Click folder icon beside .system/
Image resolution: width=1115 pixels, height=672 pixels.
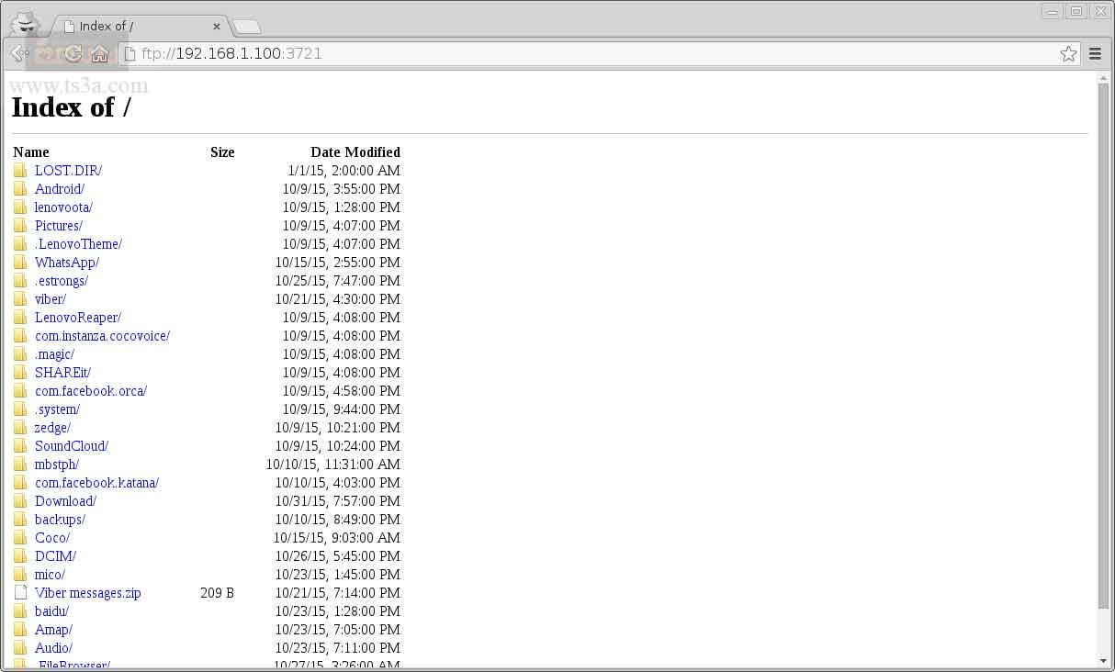pyautogui.click(x=20, y=409)
